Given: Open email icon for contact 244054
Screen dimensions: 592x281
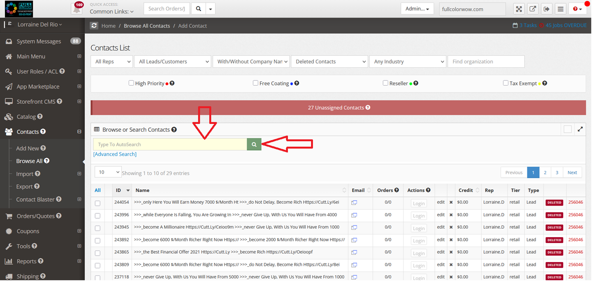Looking at the screenshot, I should pyautogui.click(x=354, y=202).
